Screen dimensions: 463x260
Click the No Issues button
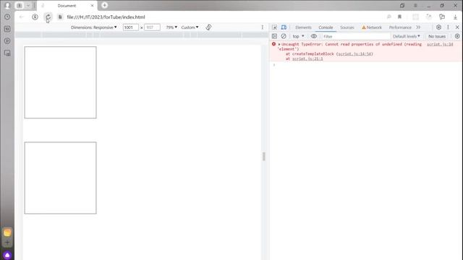437,36
